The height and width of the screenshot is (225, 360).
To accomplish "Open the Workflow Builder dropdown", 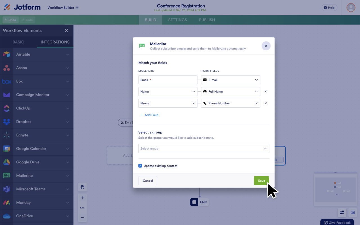I will point(63,8).
